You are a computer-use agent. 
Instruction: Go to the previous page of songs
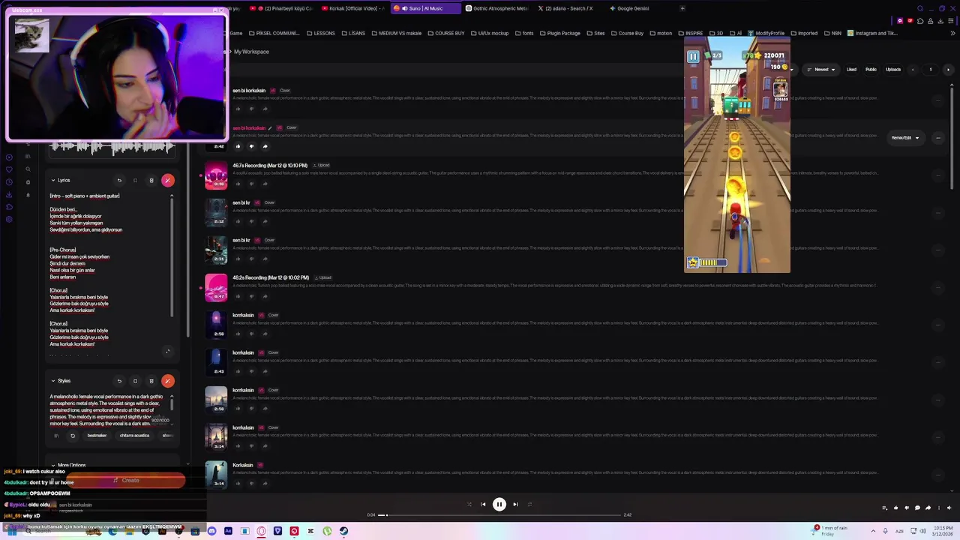click(x=913, y=70)
